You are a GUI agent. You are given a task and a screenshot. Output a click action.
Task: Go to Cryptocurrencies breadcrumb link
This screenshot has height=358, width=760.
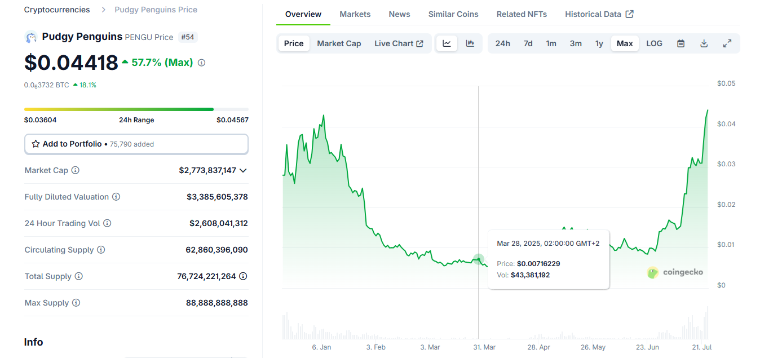(57, 10)
